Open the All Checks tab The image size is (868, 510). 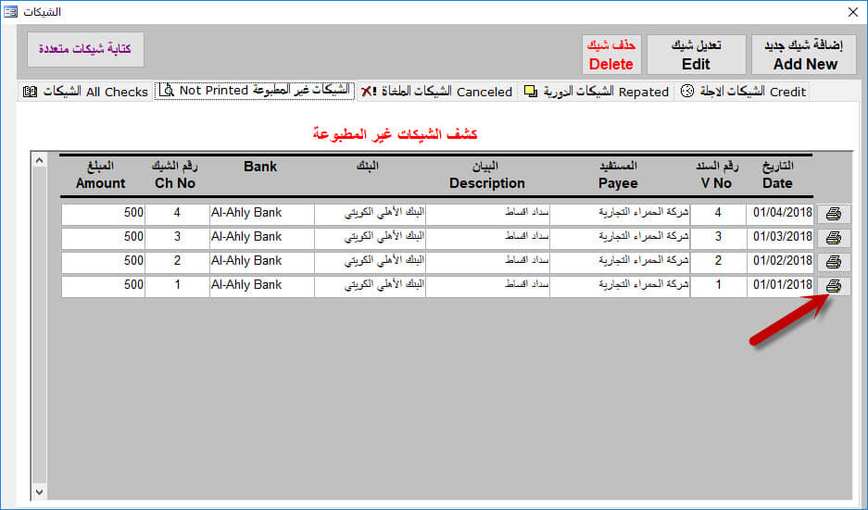click(x=86, y=92)
